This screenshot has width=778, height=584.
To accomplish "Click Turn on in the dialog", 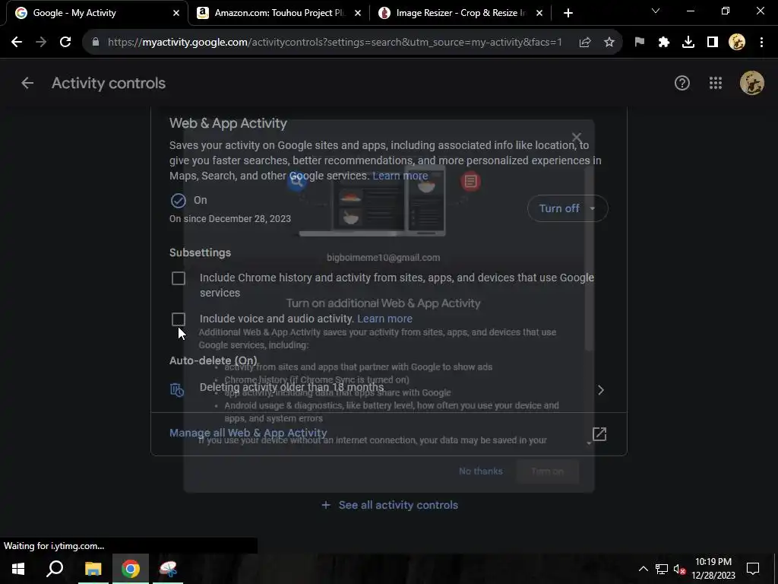I will [x=547, y=471].
